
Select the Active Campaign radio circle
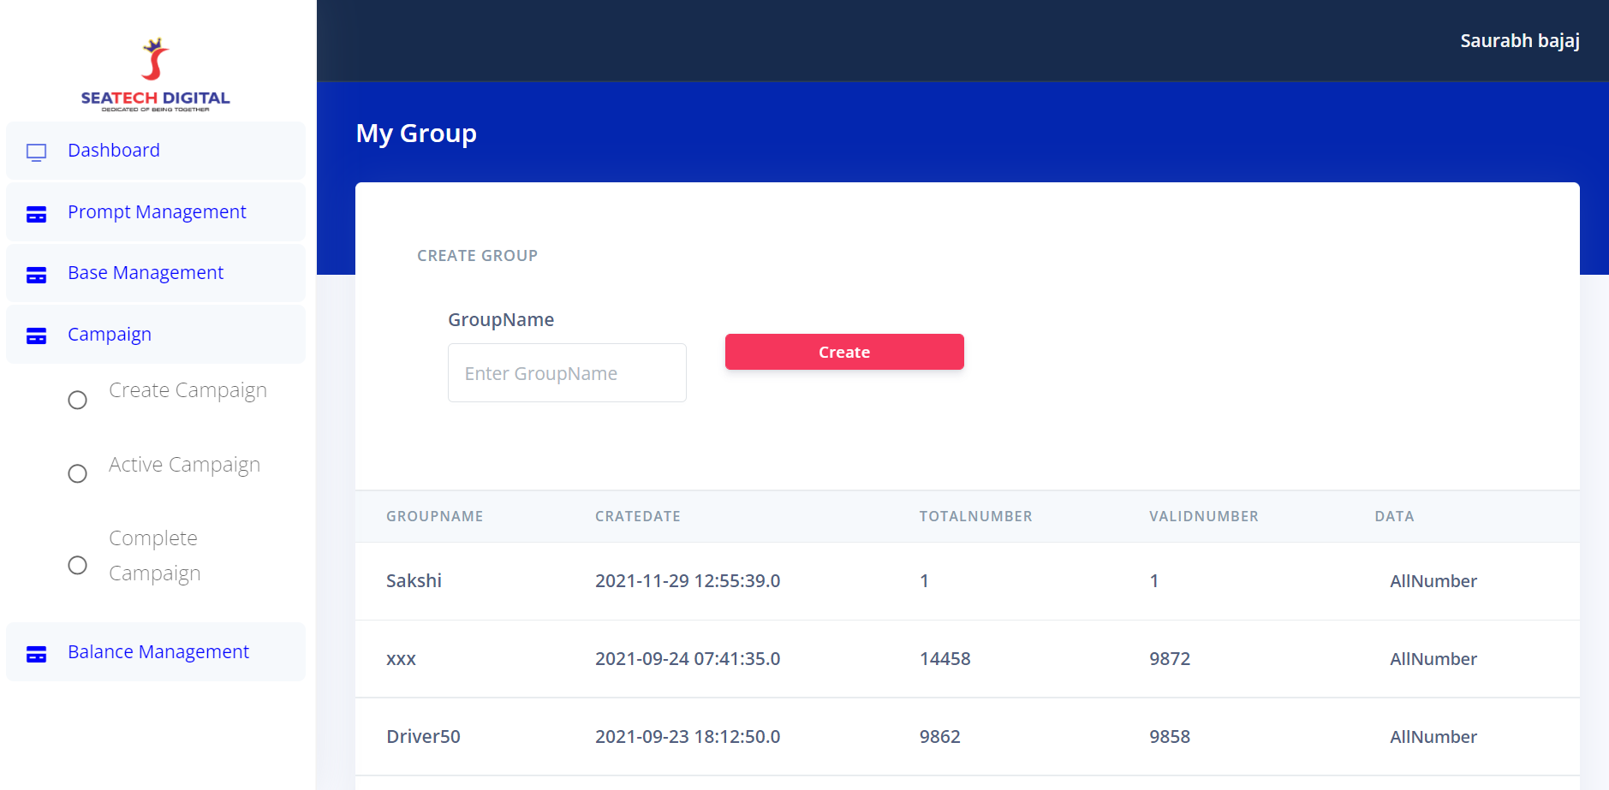[78, 473]
